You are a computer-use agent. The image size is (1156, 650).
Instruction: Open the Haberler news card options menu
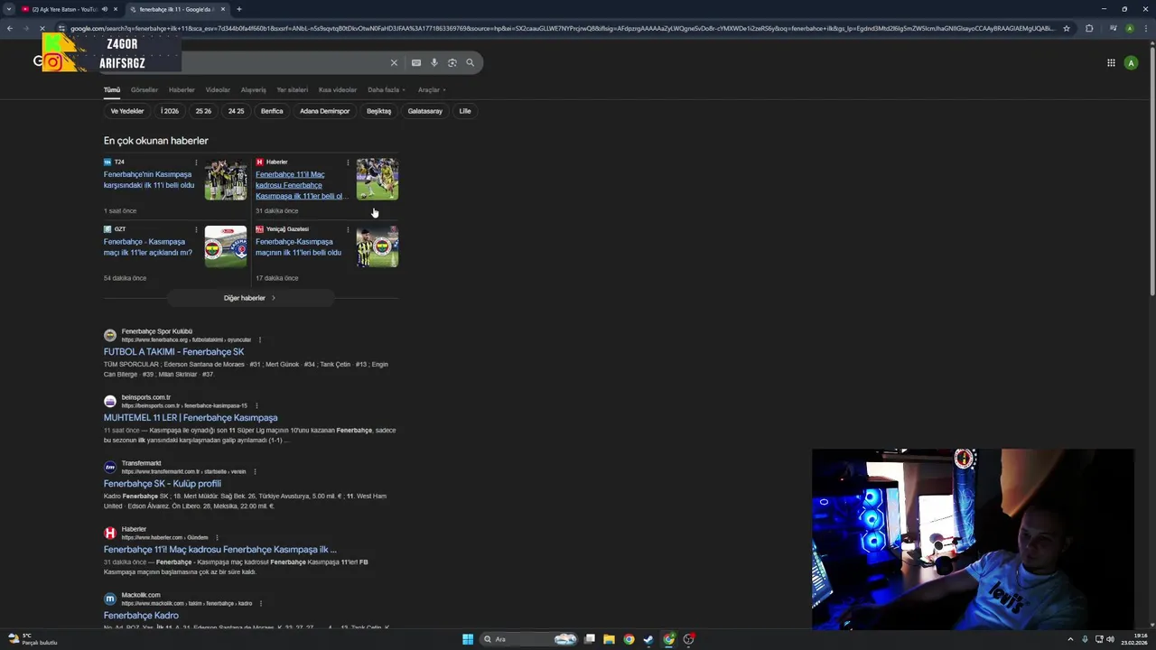348,162
